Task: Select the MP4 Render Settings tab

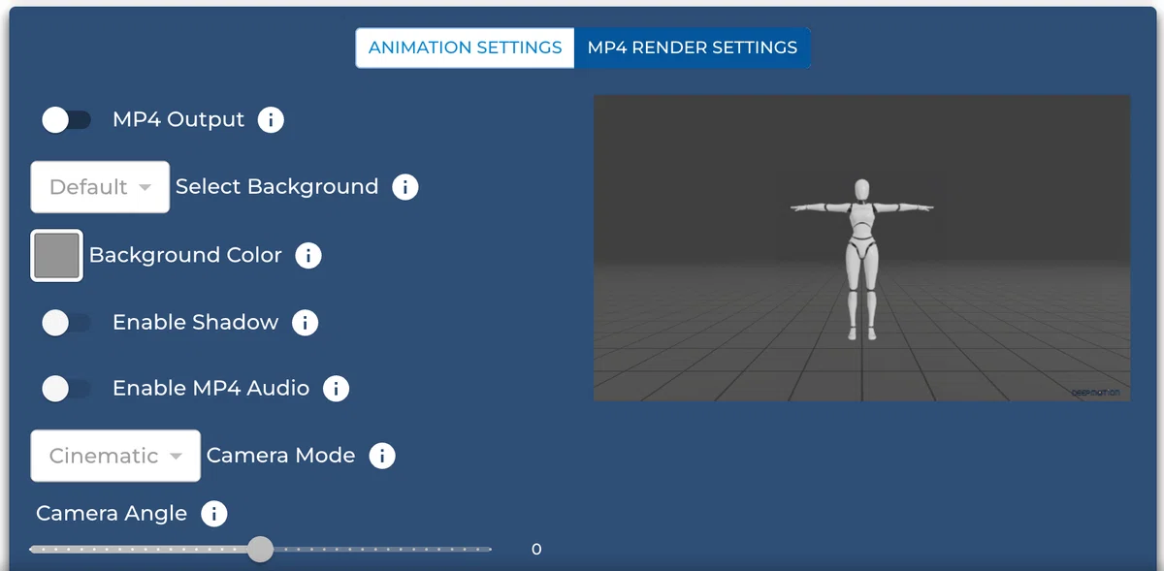Action: (693, 48)
